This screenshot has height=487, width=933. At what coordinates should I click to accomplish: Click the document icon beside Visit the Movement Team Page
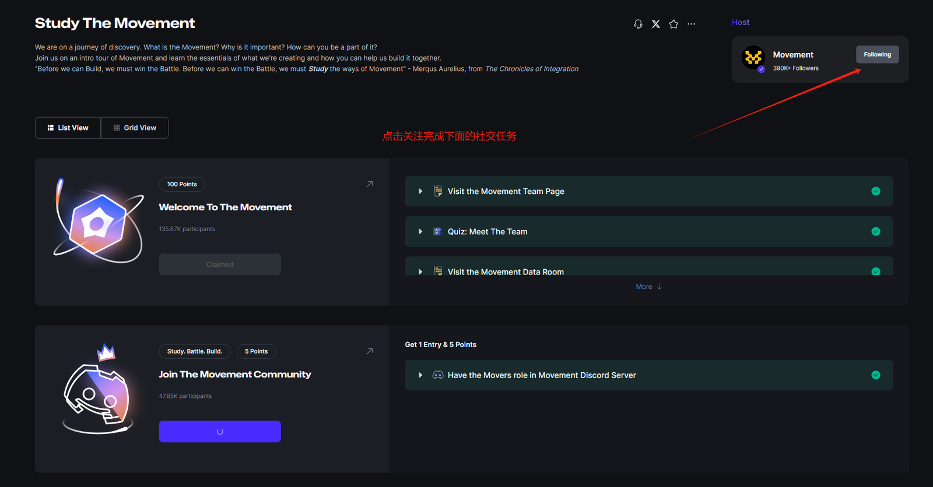(x=437, y=191)
